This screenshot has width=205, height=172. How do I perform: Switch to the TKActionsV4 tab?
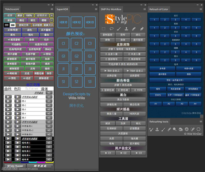12,9
